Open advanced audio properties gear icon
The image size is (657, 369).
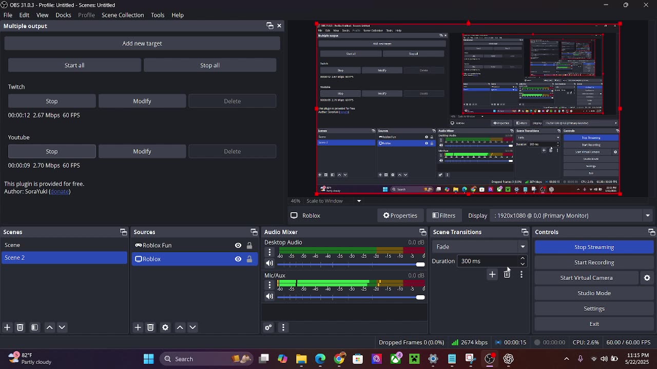(268, 327)
